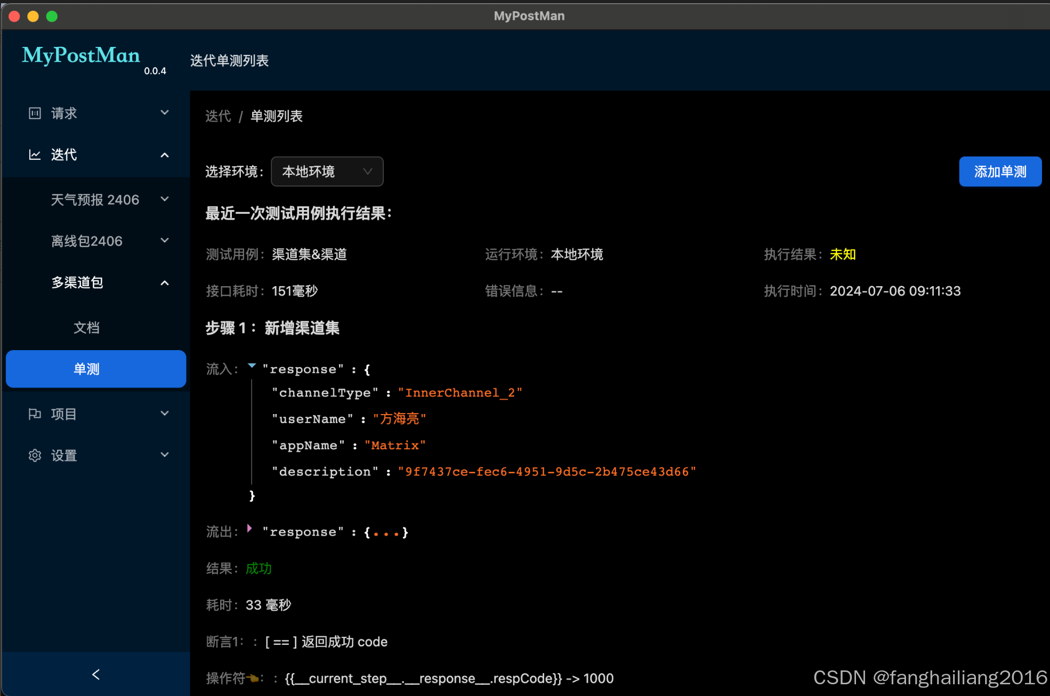The width and height of the screenshot is (1050, 696).
Task: Click the test case name 渠道集&渠道
Action: pos(309,254)
